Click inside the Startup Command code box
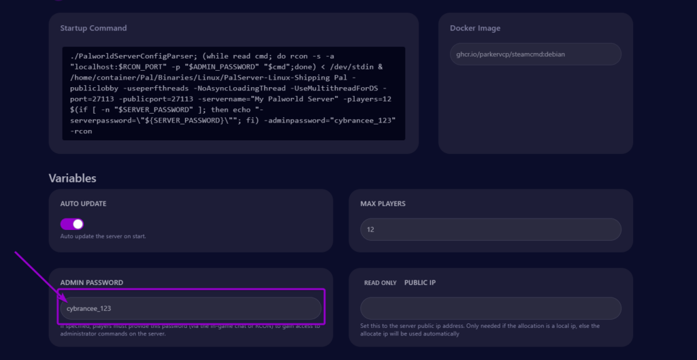Screen dimensions: 697x360 (x=233, y=93)
